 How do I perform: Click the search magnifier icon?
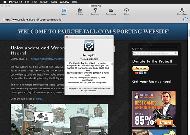[176, 53]
